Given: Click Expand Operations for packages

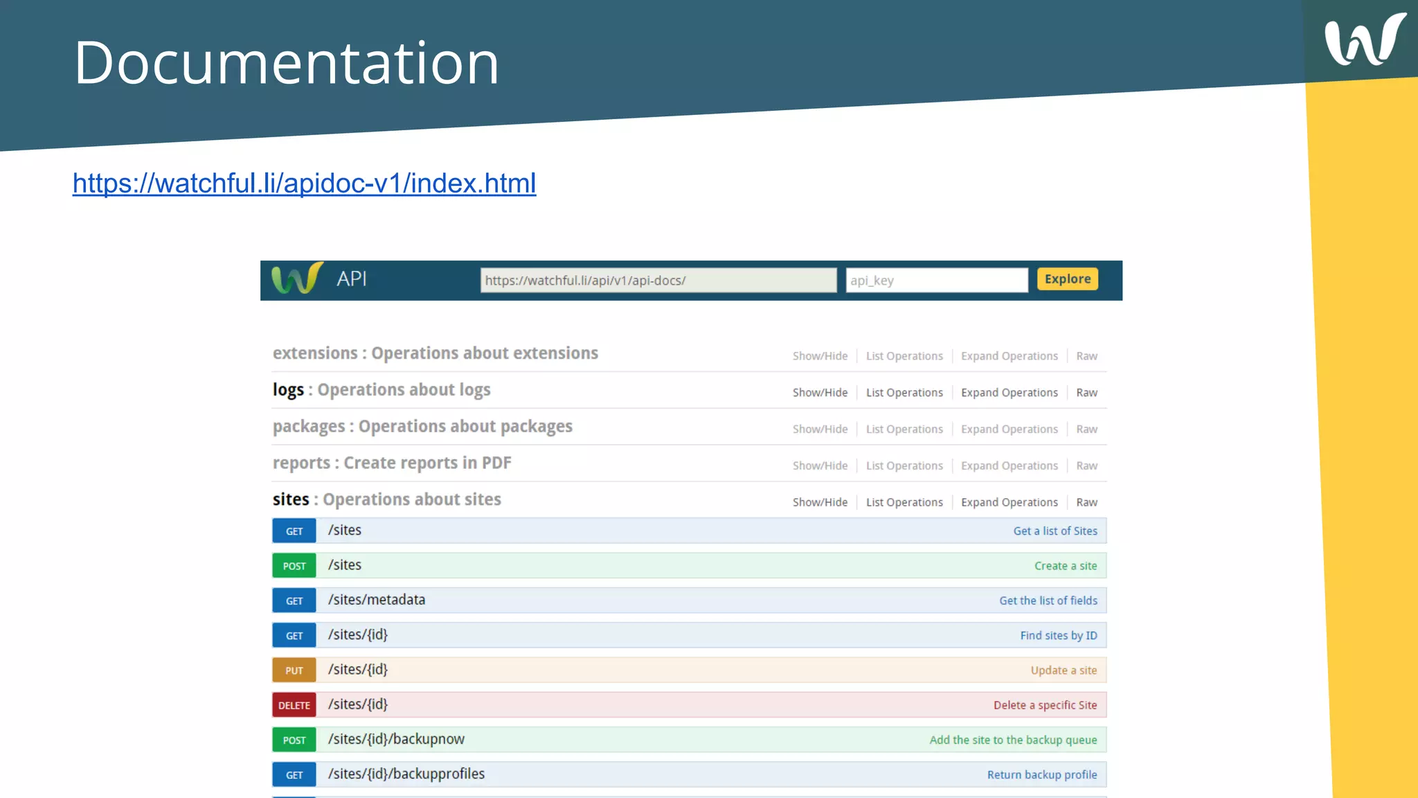Looking at the screenshot, I should pos(1009,429).
